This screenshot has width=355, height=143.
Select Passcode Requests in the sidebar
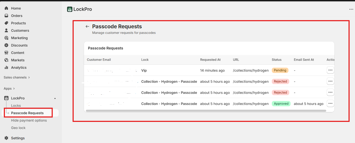(x=27, y=113)
